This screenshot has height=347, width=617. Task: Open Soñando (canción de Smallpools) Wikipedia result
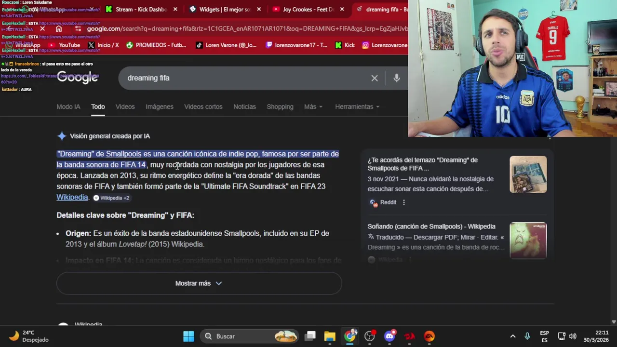(431, 227)
